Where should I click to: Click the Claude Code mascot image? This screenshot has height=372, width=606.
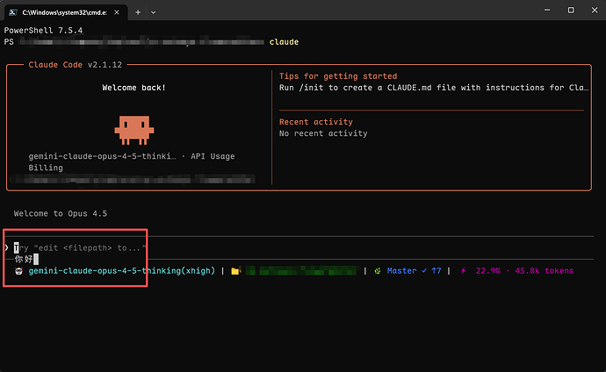click(134, 130)
